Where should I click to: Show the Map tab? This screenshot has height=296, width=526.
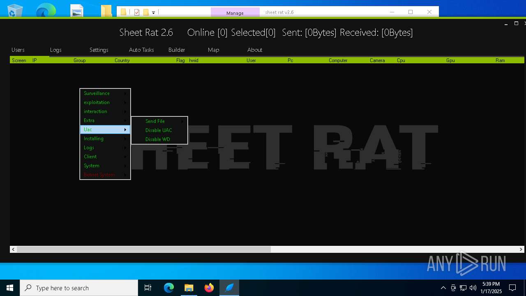tap(214, 50)
